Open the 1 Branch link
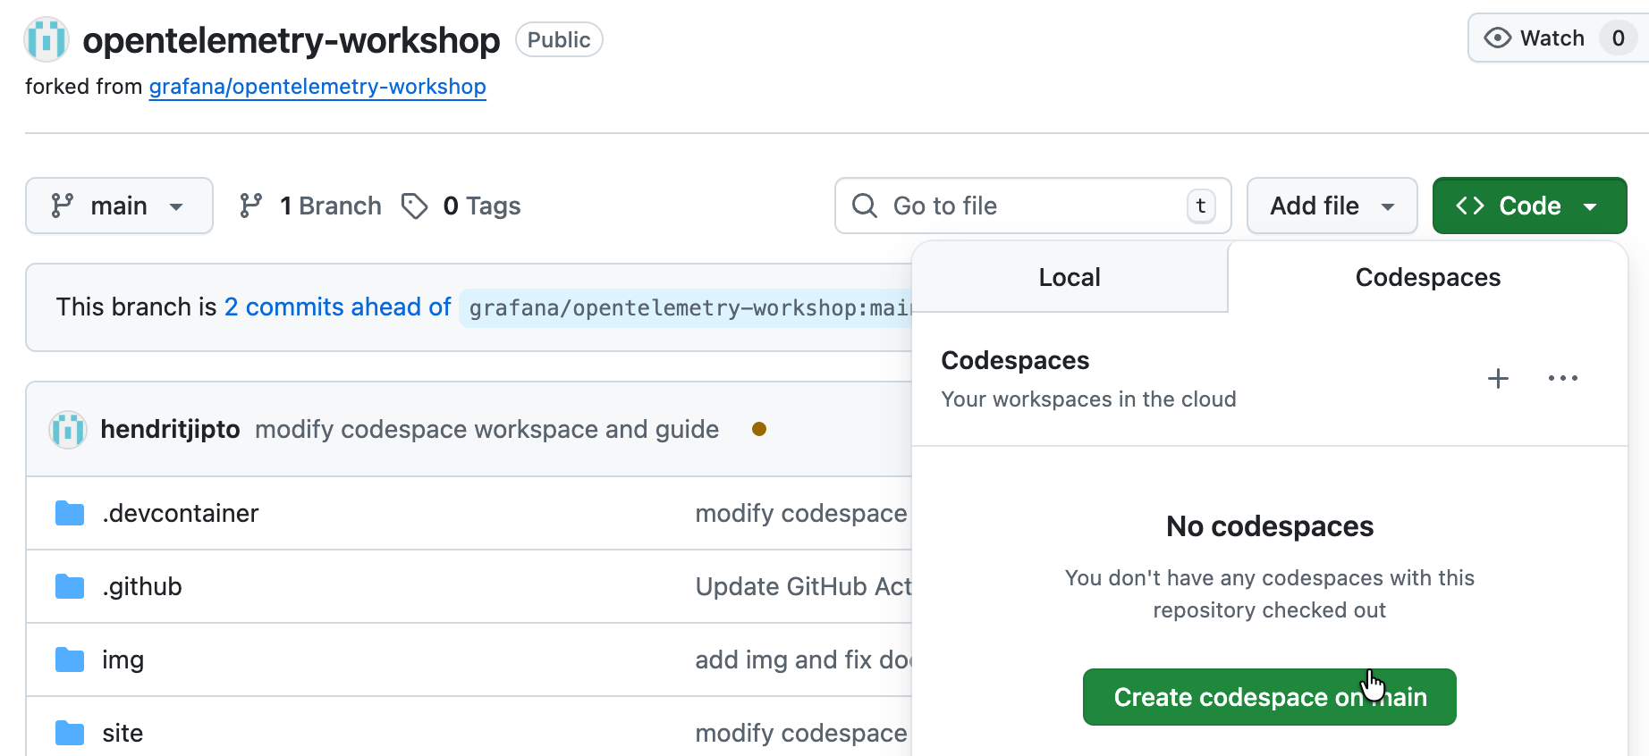The height and width of the screenshot is (756, 1649). tap(310, 206)
